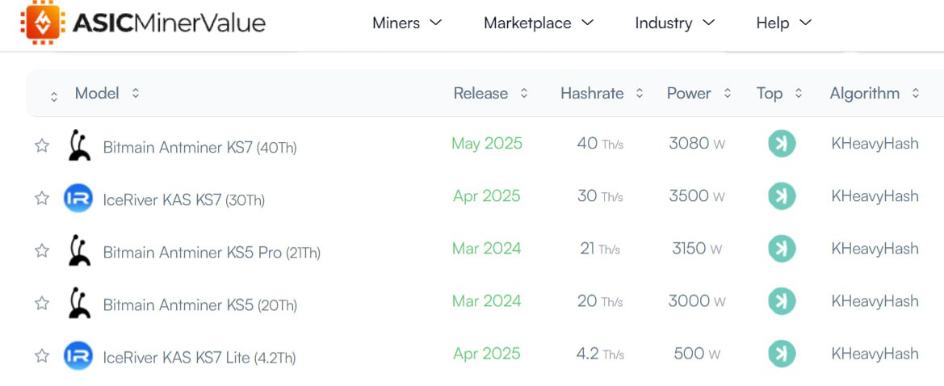
Task: Click Kaspa coin icon in KS7 Lite row
Action: click(782, 354)
